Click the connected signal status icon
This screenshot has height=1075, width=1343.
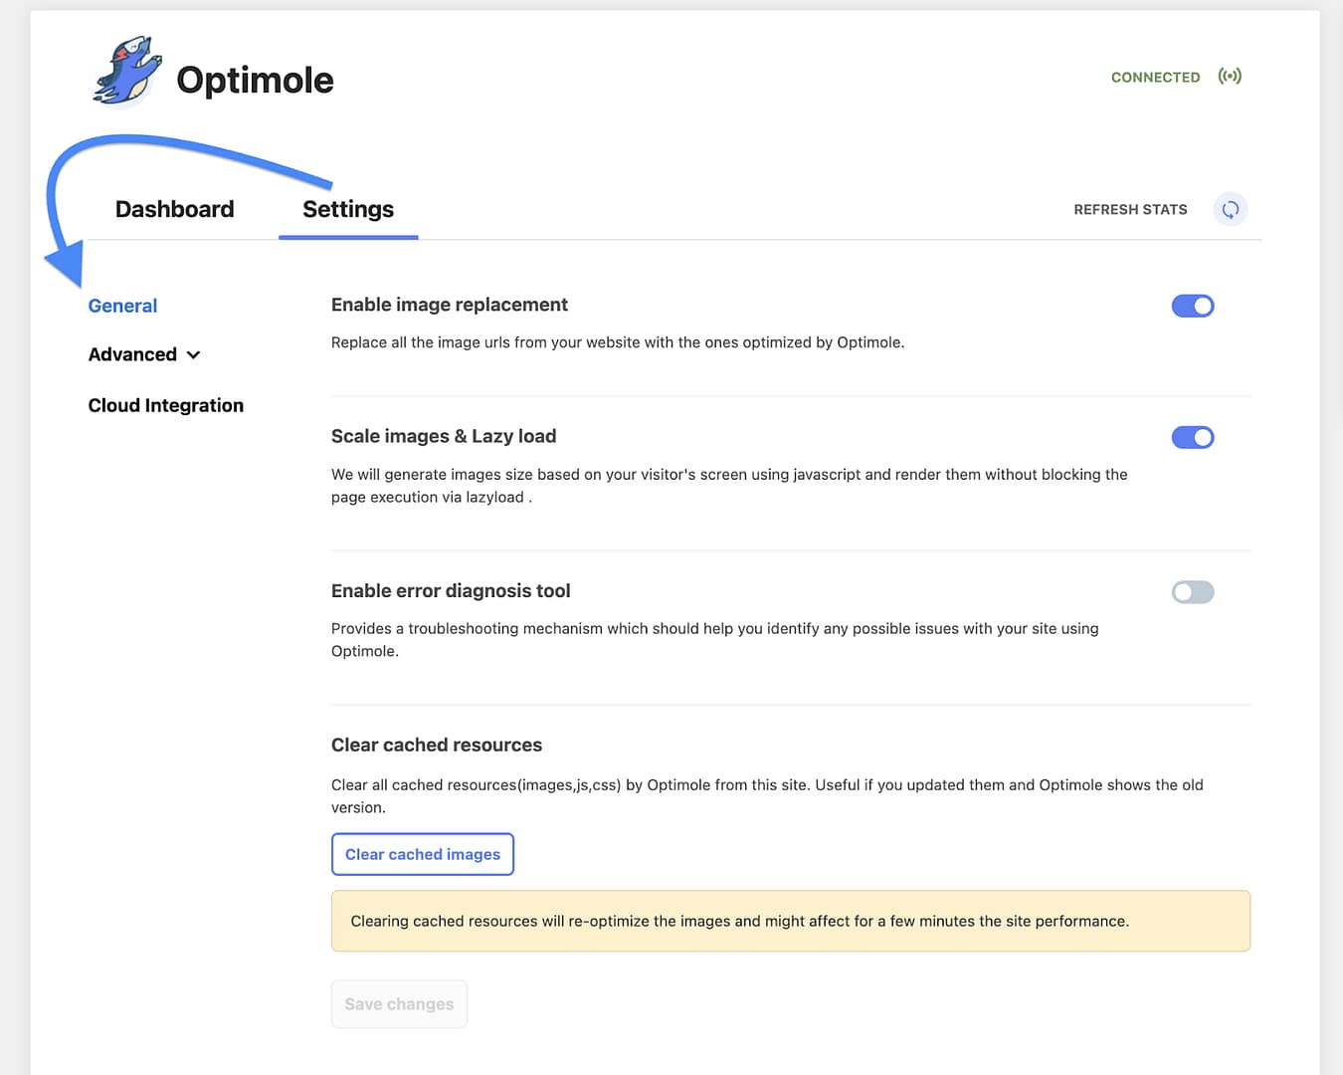(1230, 77)
